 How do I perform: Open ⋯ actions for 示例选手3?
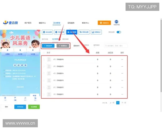click(122, 80)
